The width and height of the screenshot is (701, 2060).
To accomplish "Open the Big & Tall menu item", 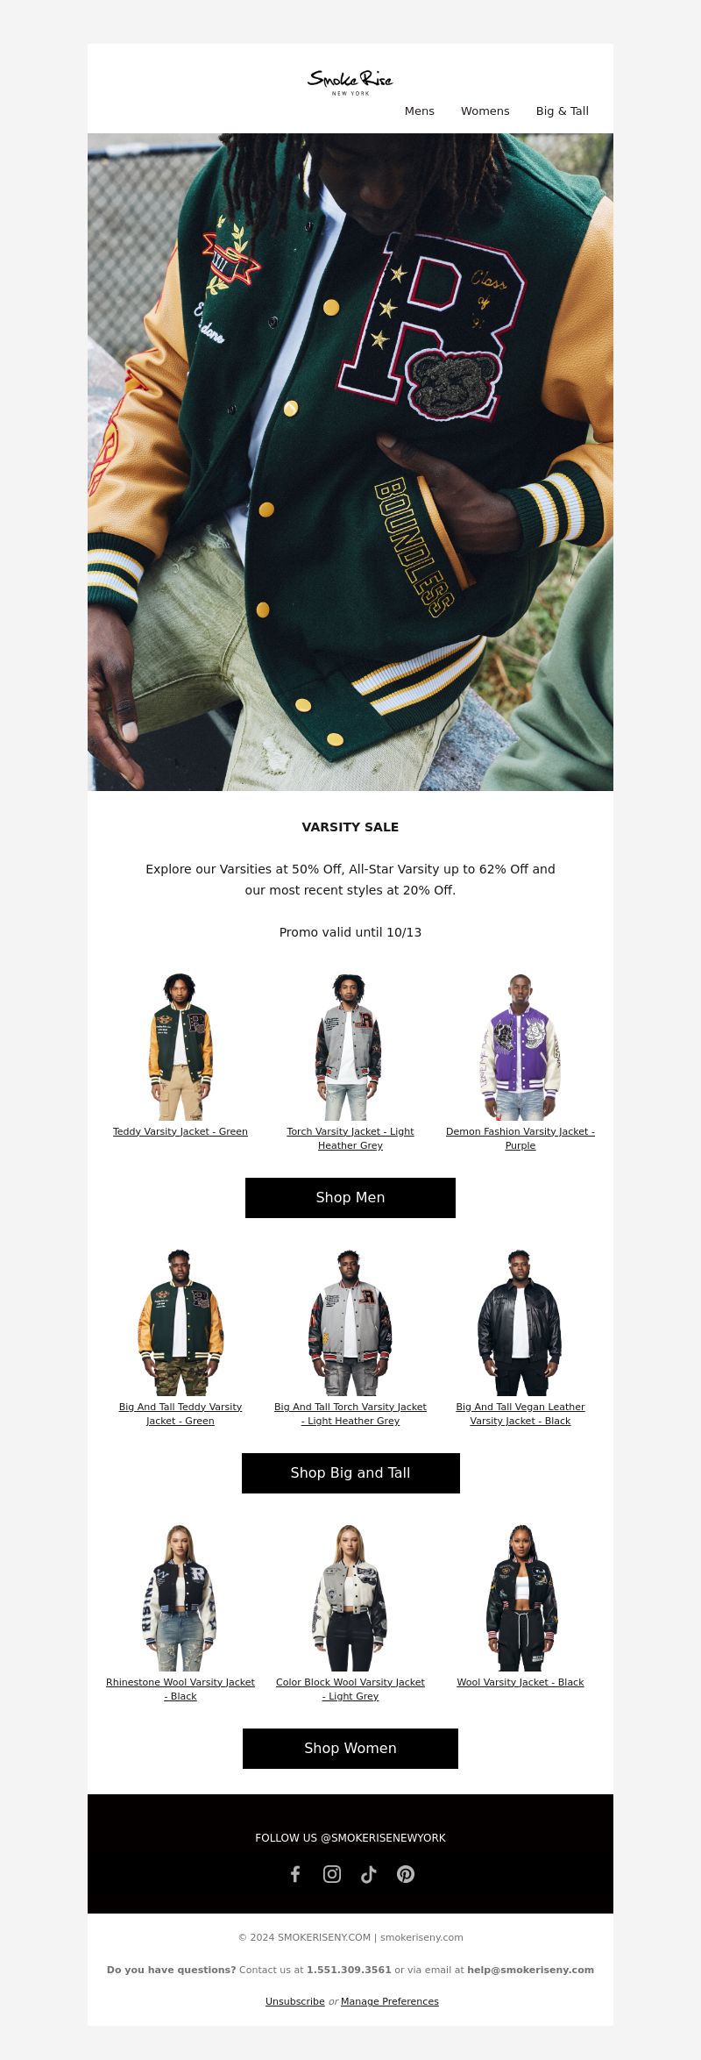I will point(563,110).
